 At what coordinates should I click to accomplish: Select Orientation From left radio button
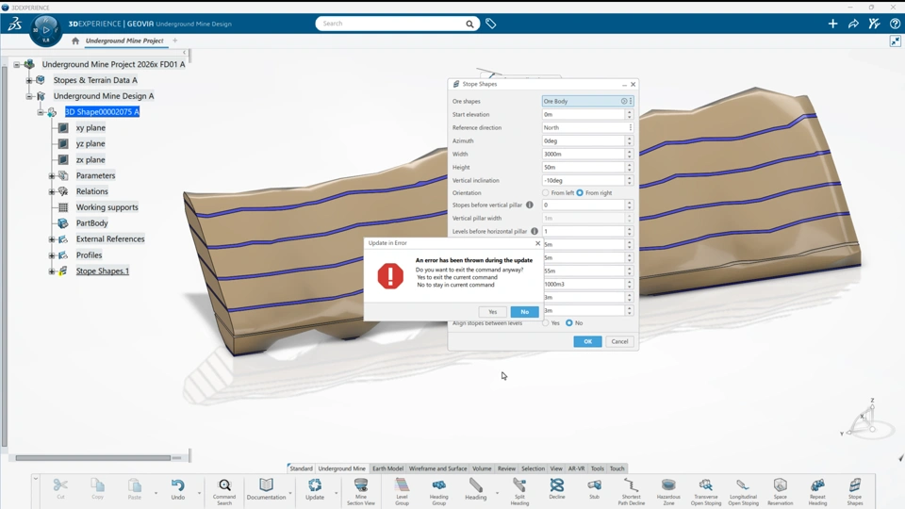pyautogui.click(x=546, y=192)
